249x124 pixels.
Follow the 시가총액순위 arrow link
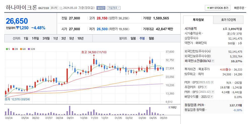202,34
